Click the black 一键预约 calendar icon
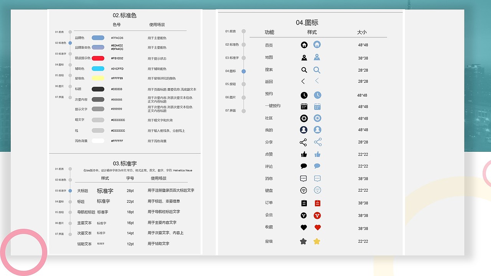This screenshot has width=491, height=276. 304,107
